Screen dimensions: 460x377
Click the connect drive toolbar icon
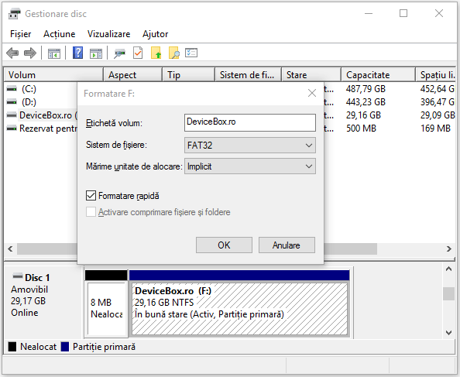click(119, 53)
